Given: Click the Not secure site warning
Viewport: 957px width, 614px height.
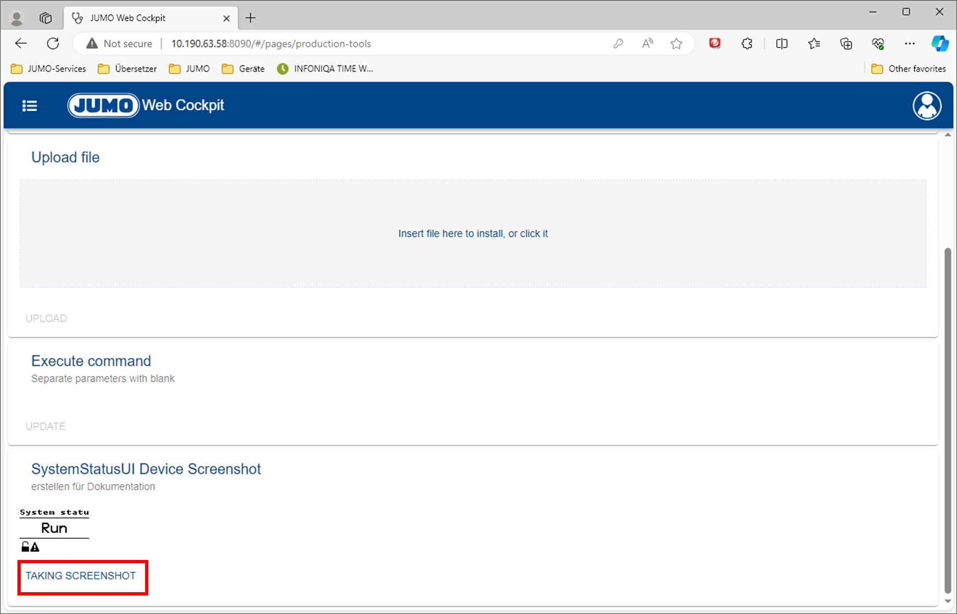Looking at the screenshot, I should (119, 44).
